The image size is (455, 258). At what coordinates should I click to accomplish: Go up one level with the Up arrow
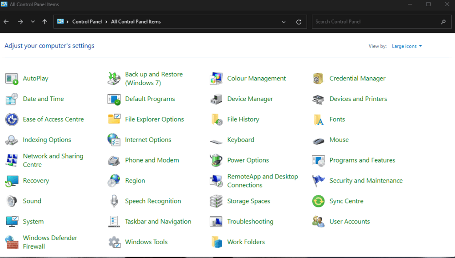pyautogui.click(x=45, y=22)
